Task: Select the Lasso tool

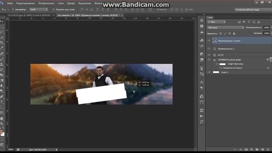Action: (x=2, y=32)
